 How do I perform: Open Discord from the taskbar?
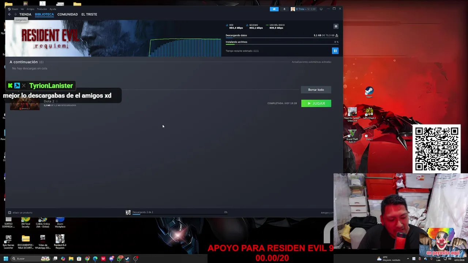pyautogui.click(x=112, y=259)
